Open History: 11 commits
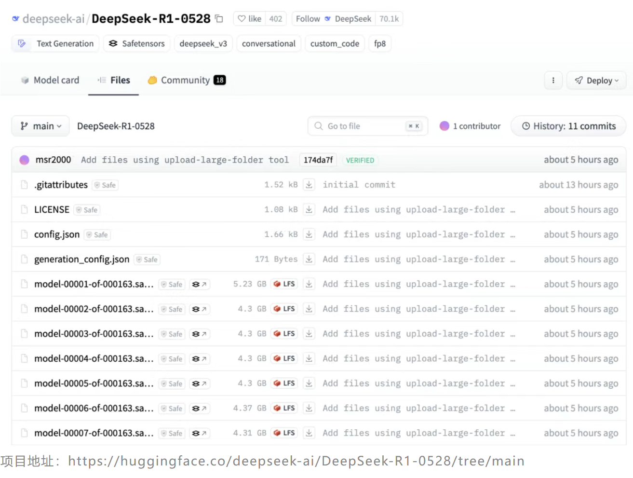This screenshot has width=633, height=478. 568,126
